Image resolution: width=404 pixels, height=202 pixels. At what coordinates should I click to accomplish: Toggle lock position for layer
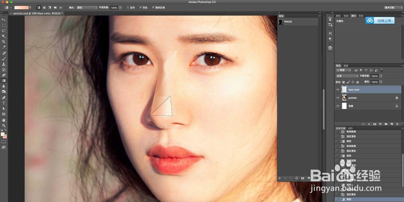(353, 82)
